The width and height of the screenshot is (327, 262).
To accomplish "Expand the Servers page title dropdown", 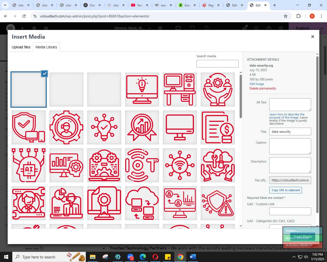I will (x=150, y=28).
